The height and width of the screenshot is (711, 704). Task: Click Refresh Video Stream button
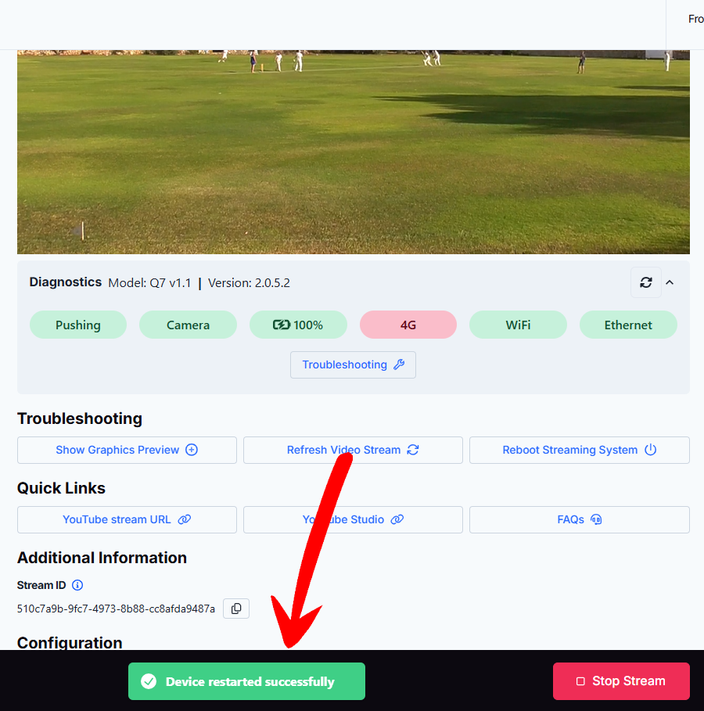[x=353, y=450]
